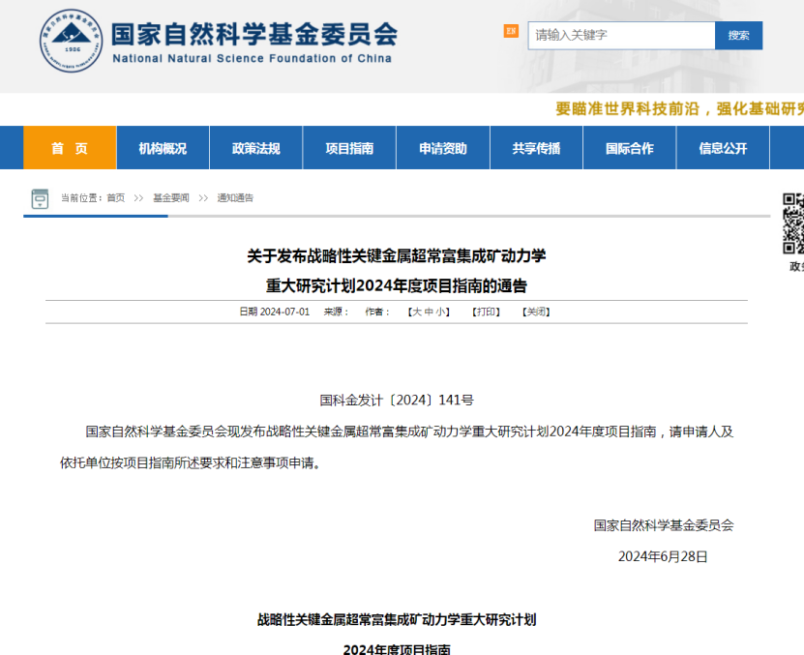Click 首页 in the breadcrumb trail
804x655 pixels.
(x=115, y=198)
